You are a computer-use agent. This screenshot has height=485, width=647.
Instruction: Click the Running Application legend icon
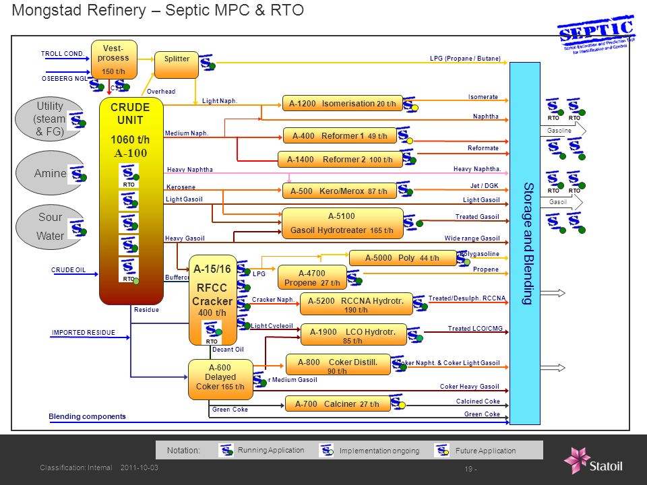pyautogui.click(x=226, y=450)
